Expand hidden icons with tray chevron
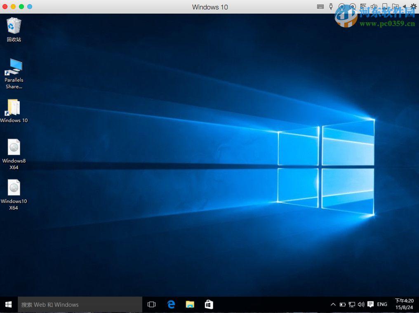The width and height of the screenshot is (419, 313). tap(333, 304)
